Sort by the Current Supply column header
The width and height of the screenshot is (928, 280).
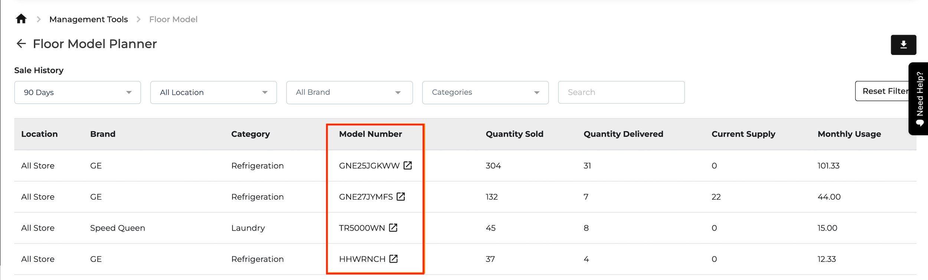point(744,134)
